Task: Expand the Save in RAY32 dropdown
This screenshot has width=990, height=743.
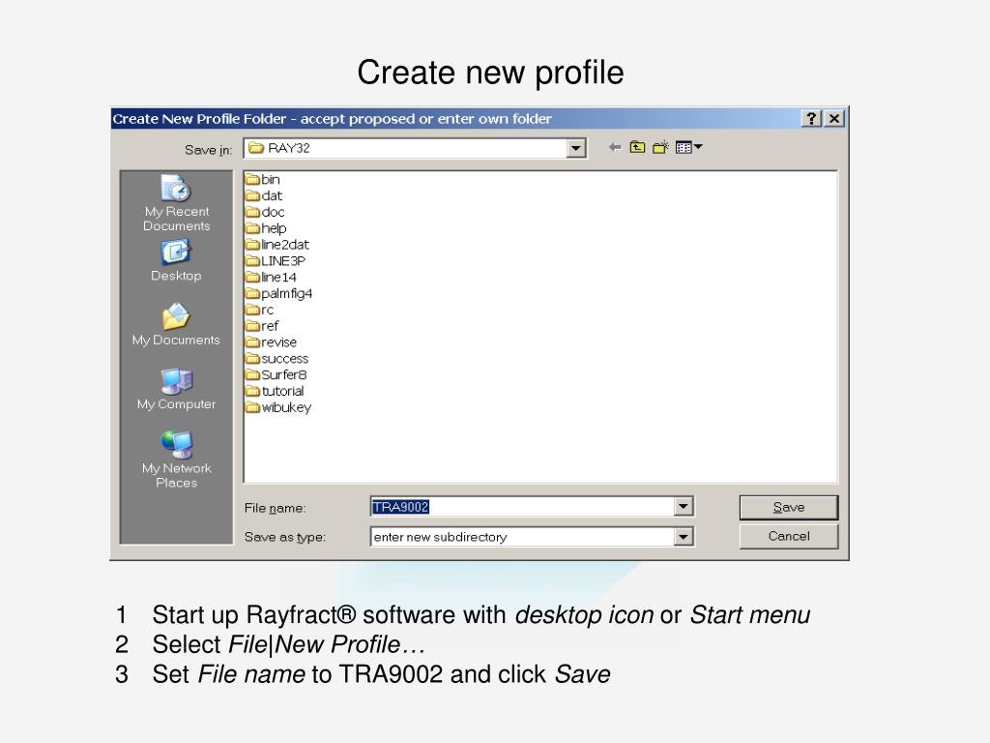Action: pos(575,148)
